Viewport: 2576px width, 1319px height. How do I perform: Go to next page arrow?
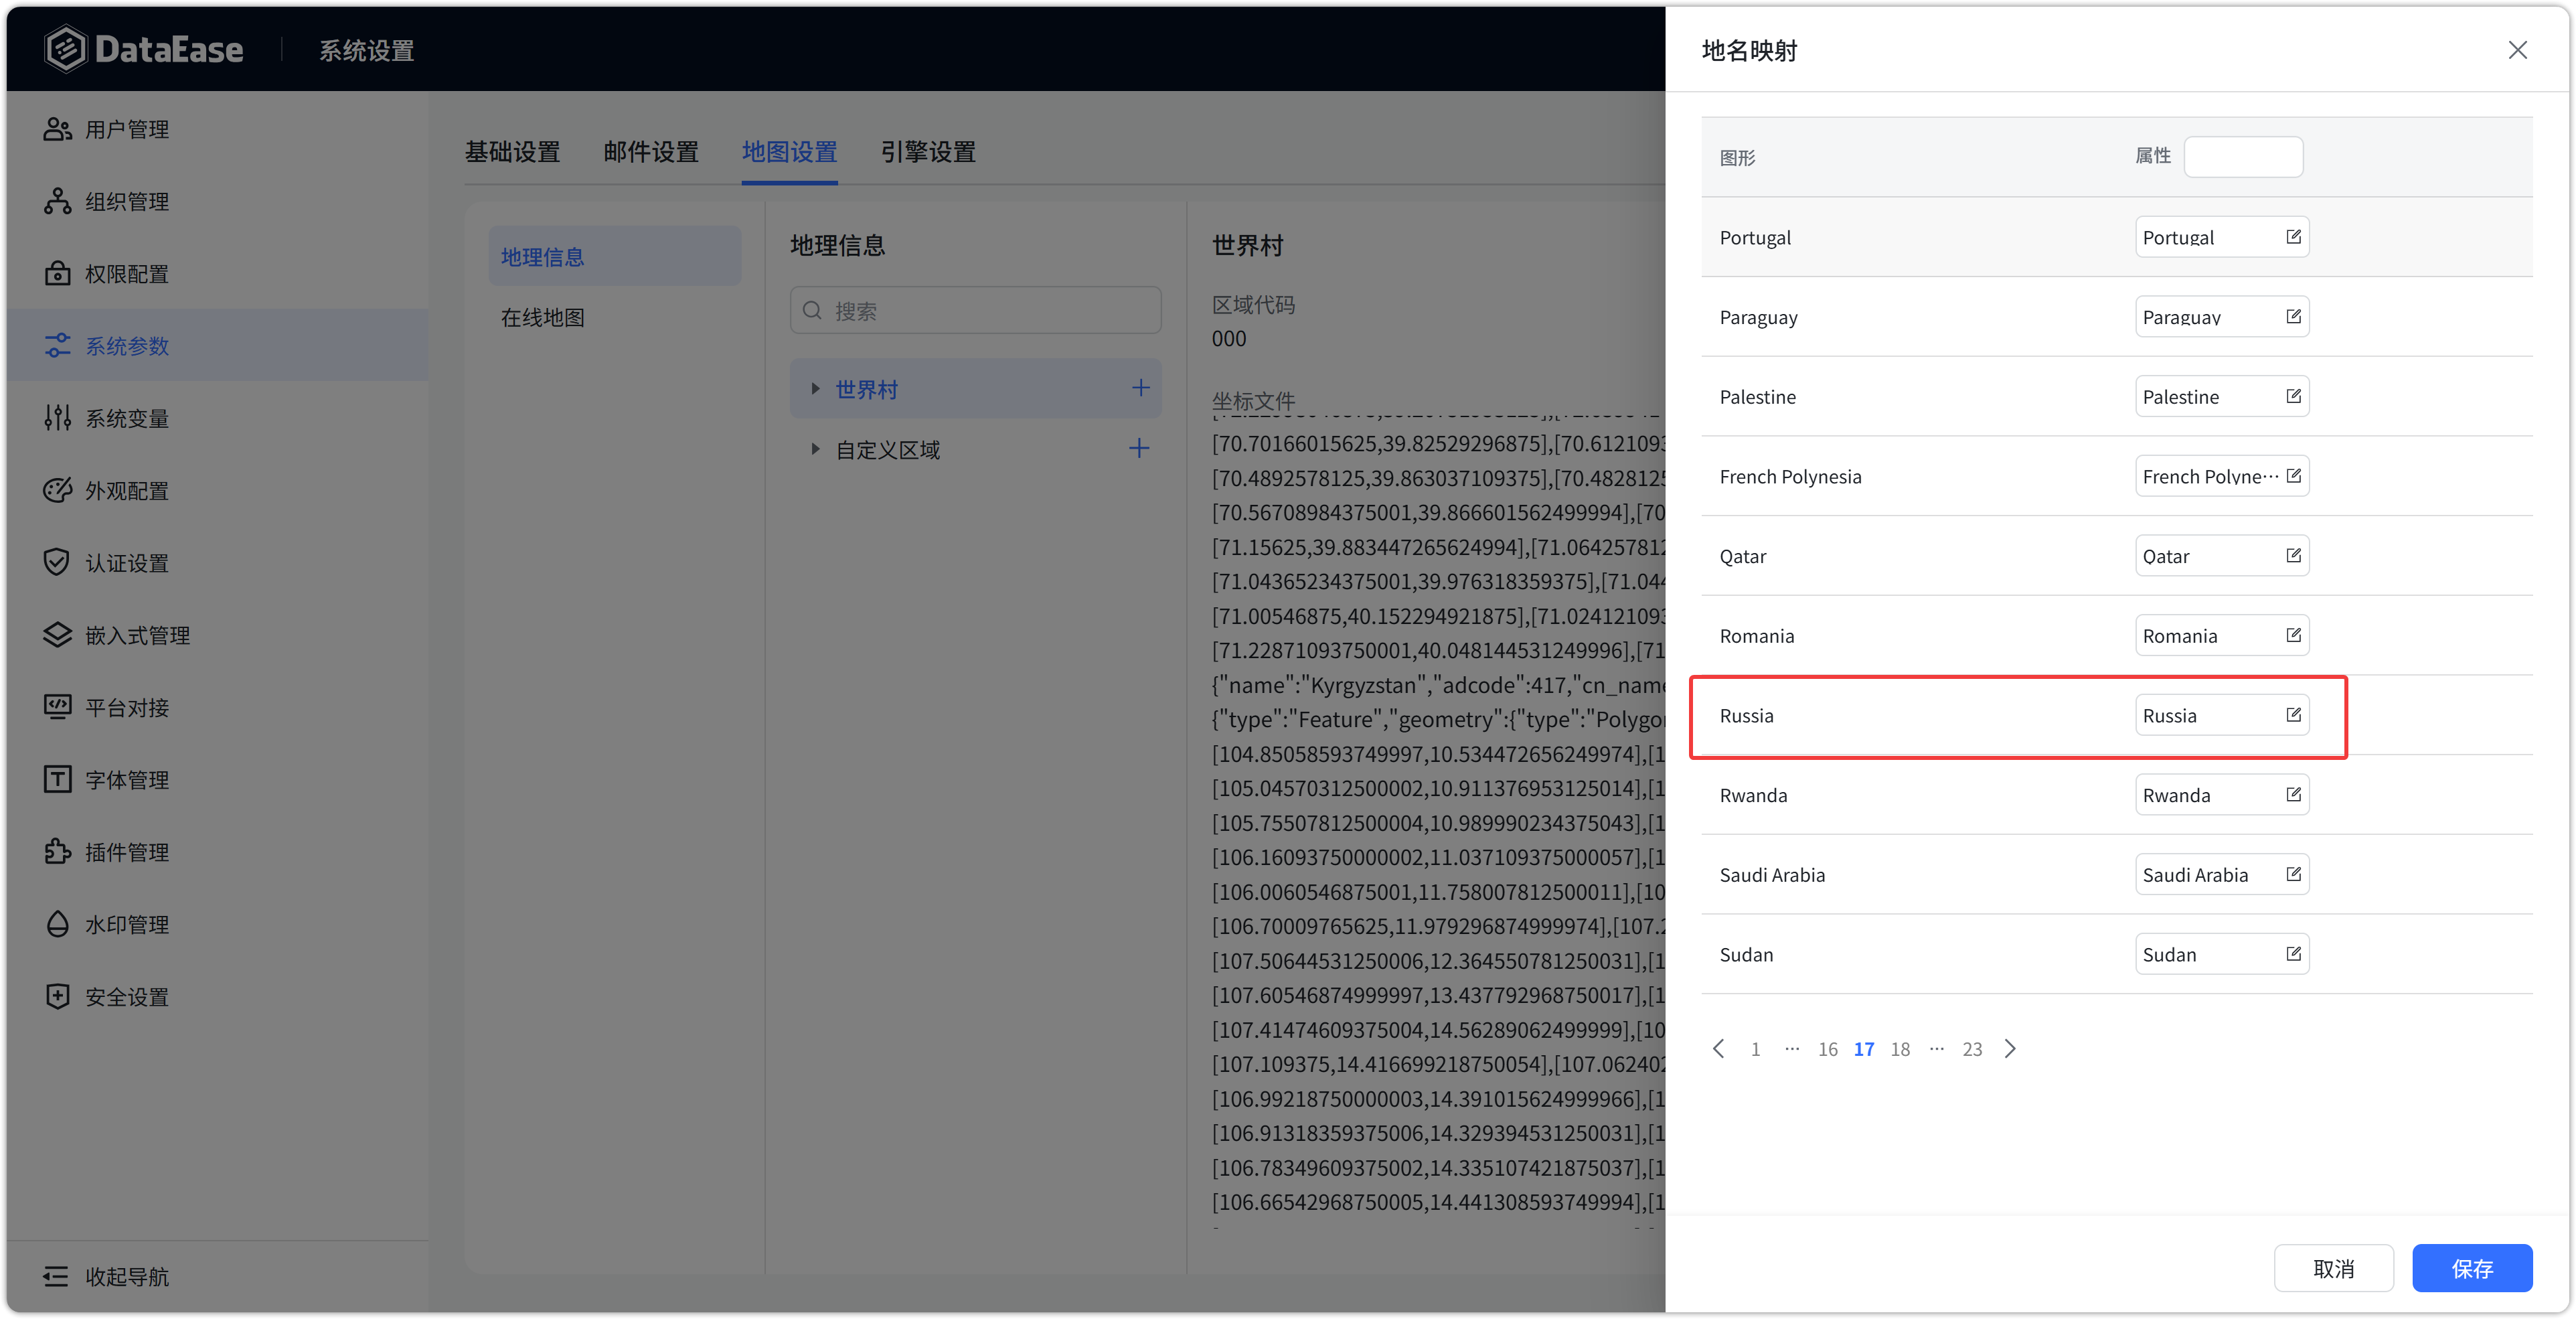click(x=2010, y=1048)
